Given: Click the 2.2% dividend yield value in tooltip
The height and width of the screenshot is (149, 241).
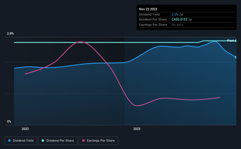Looking at the screenshot, I should pyautogui.click(x=175, y=14).
